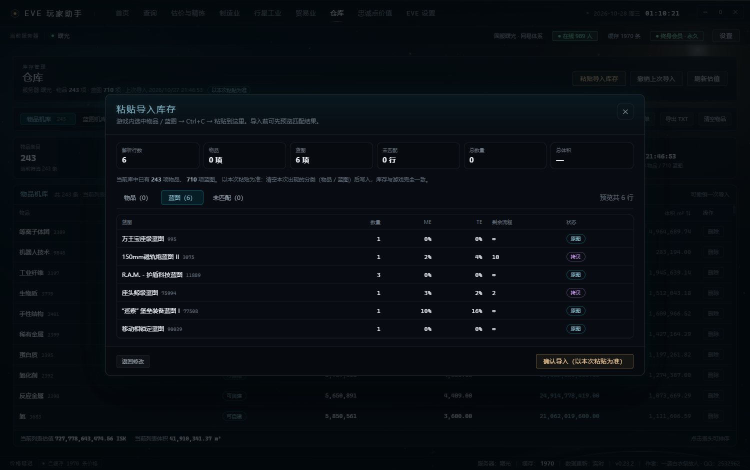Click the 150mm磁轨炮蓝图 II row name

click(x=150, y=257)
